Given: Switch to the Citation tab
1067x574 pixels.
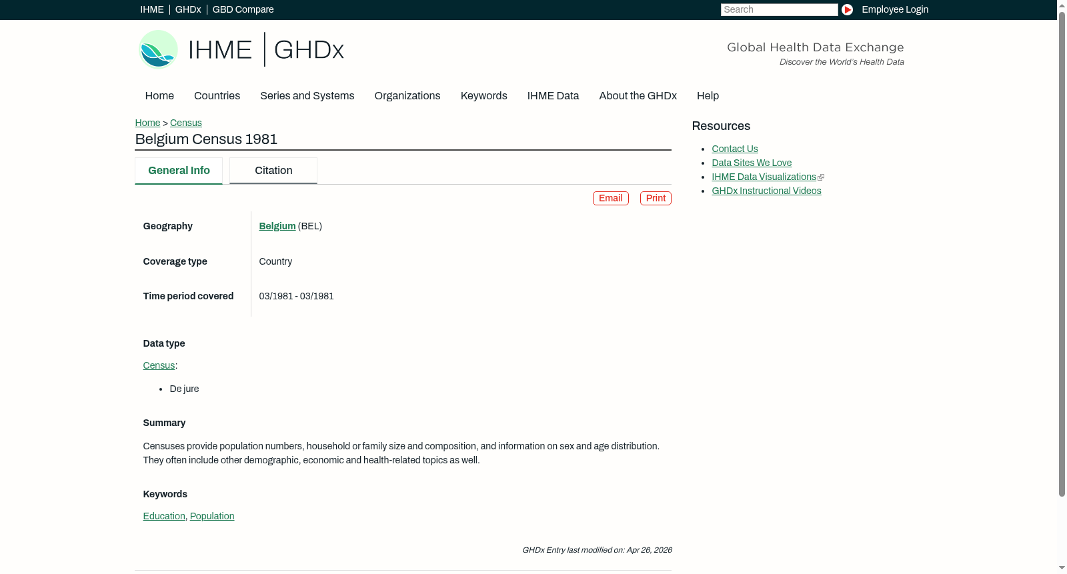Looking at the screenshot, I should pyautogui.click(x=273, y=171).
